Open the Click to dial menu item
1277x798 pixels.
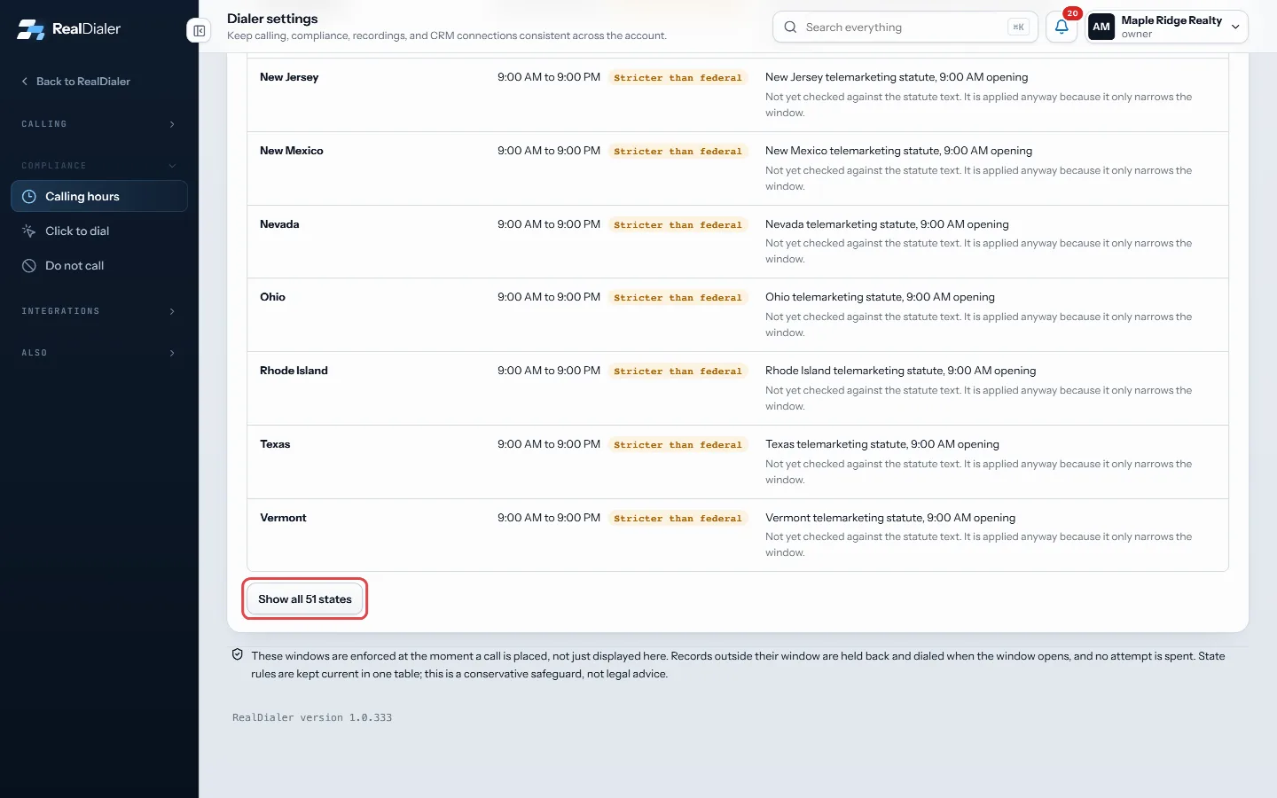[x=99, y=231]
